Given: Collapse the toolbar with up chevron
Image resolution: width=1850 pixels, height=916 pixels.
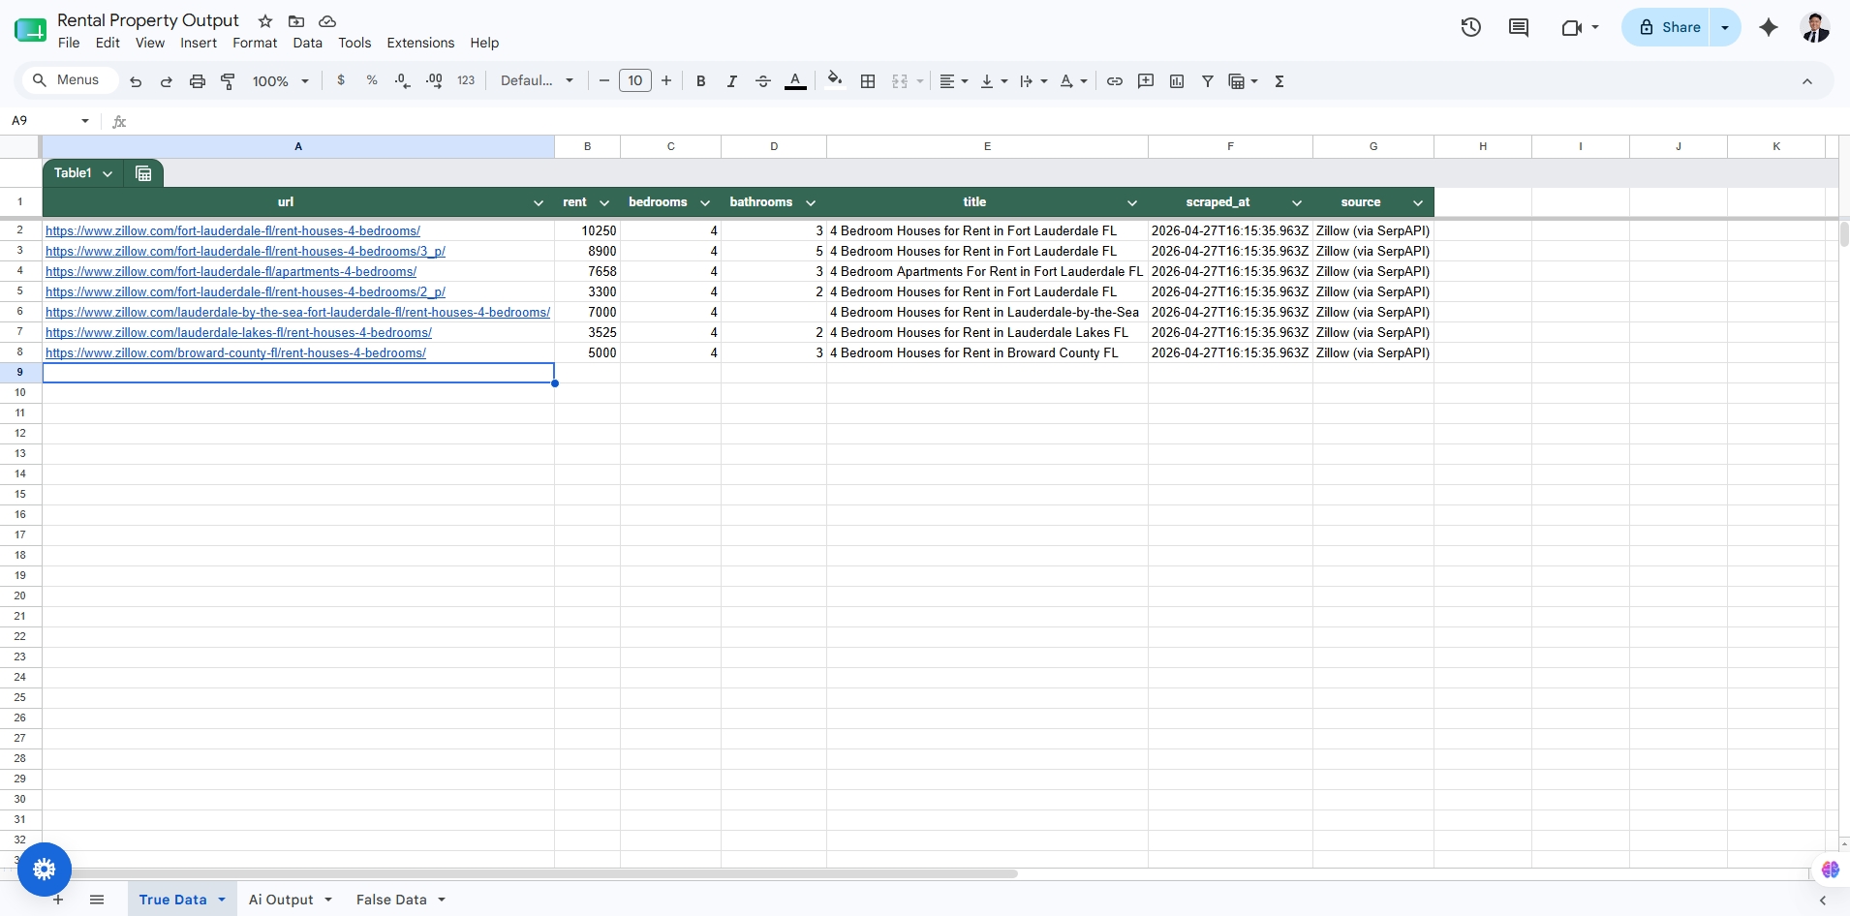Looking at the screenshot, I should click(1807, 81).
